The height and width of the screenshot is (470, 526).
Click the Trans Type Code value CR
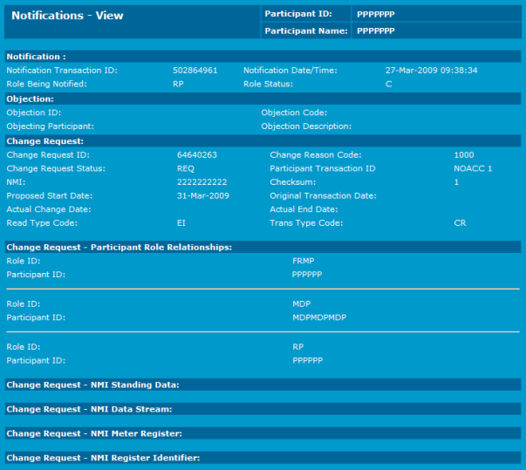point(460,224)
